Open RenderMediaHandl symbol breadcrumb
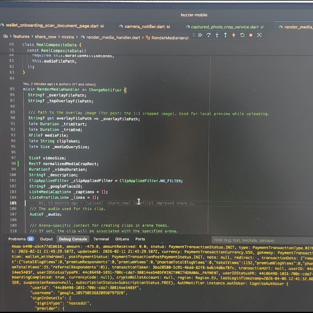The width and height of the screenshot is (313, 313). (170, 38)
